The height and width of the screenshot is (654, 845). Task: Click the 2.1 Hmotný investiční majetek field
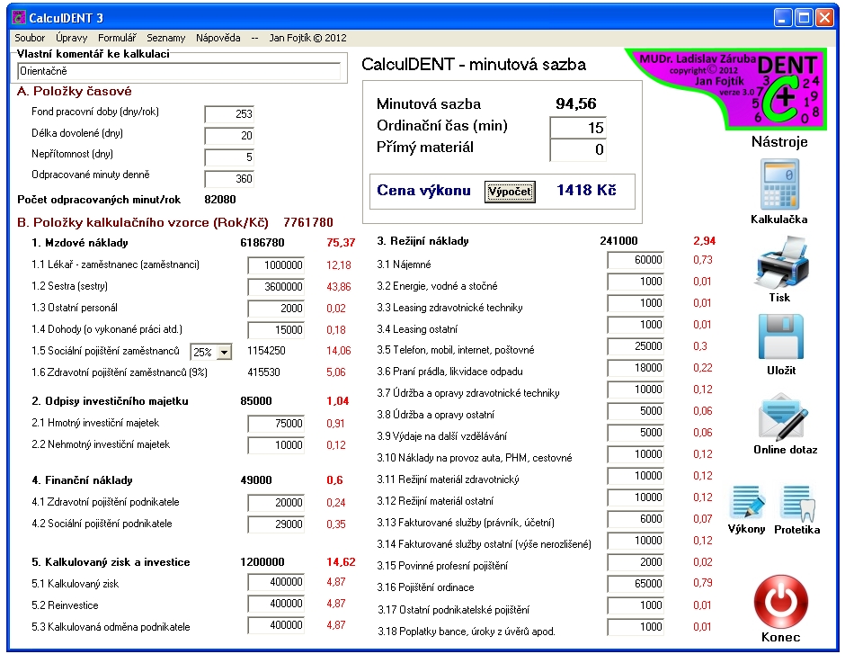click(x=276, y=423)
